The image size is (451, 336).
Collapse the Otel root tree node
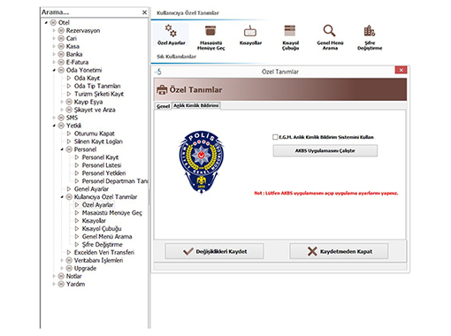(x=46, y=23)
